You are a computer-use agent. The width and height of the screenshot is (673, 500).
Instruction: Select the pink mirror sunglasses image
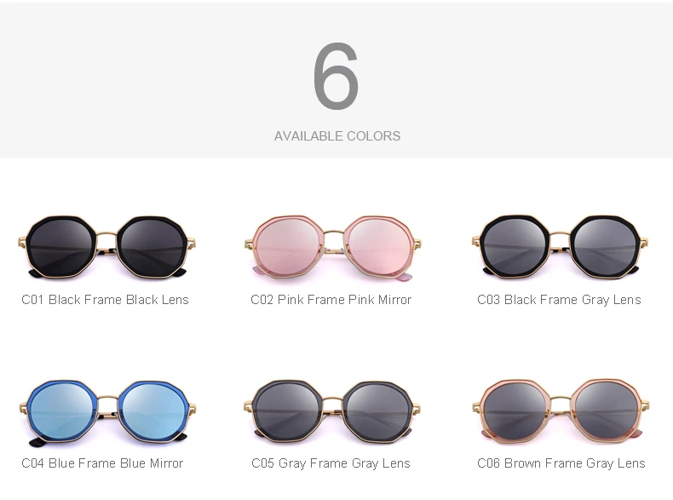332,248
